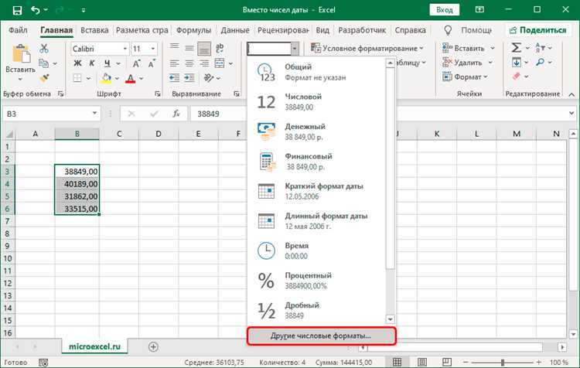Click the Вход sign-in button
580x368 pixels.
coord(444,10)
